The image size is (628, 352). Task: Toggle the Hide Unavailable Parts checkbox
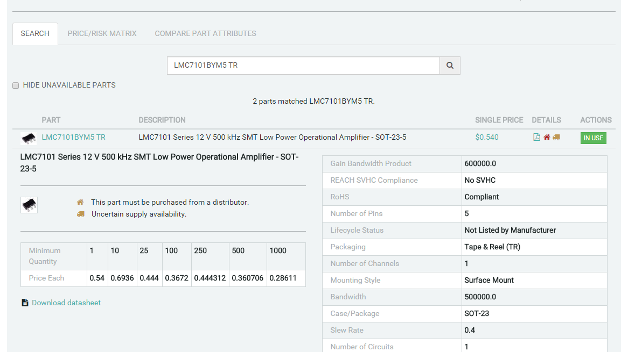[x=16, y=85]
